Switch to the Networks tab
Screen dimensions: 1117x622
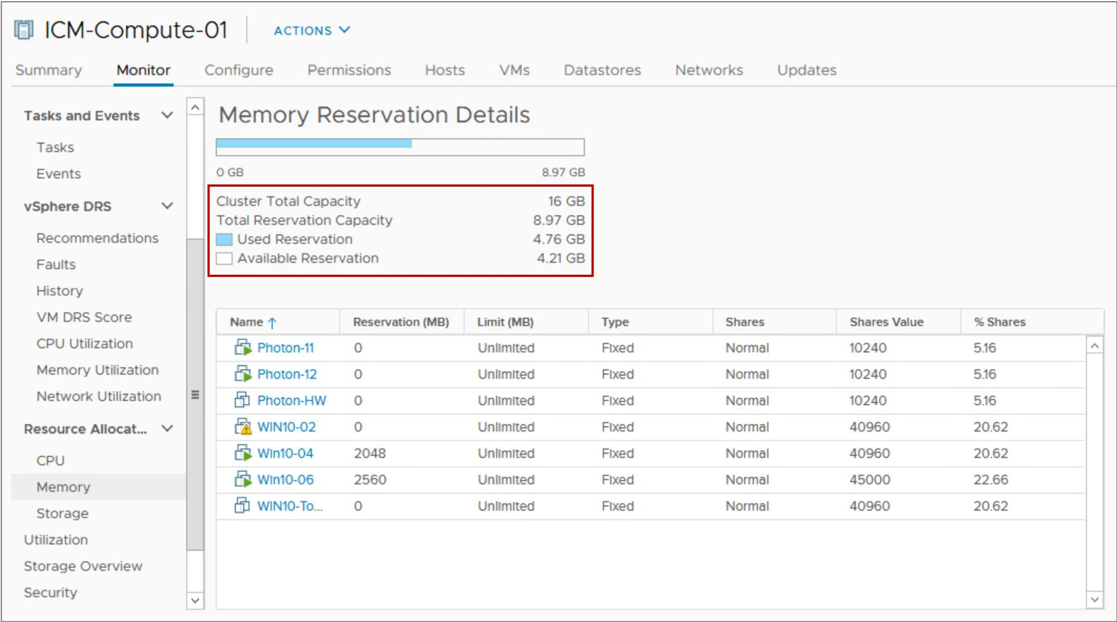click(709, 70)
